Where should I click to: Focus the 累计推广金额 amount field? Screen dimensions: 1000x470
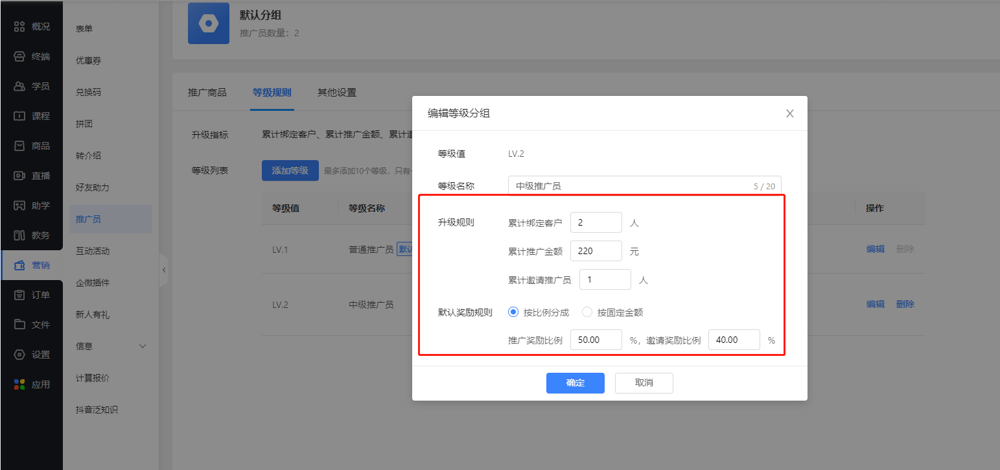[x=596, y=251]
